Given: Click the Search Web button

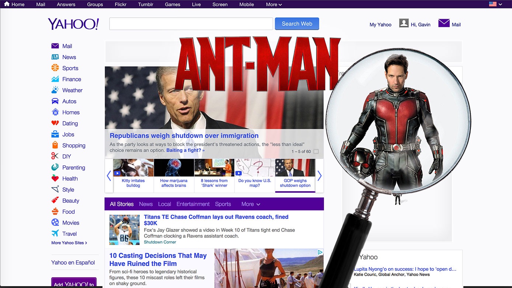Looking at the screenshot, I should tap(297, 24).
